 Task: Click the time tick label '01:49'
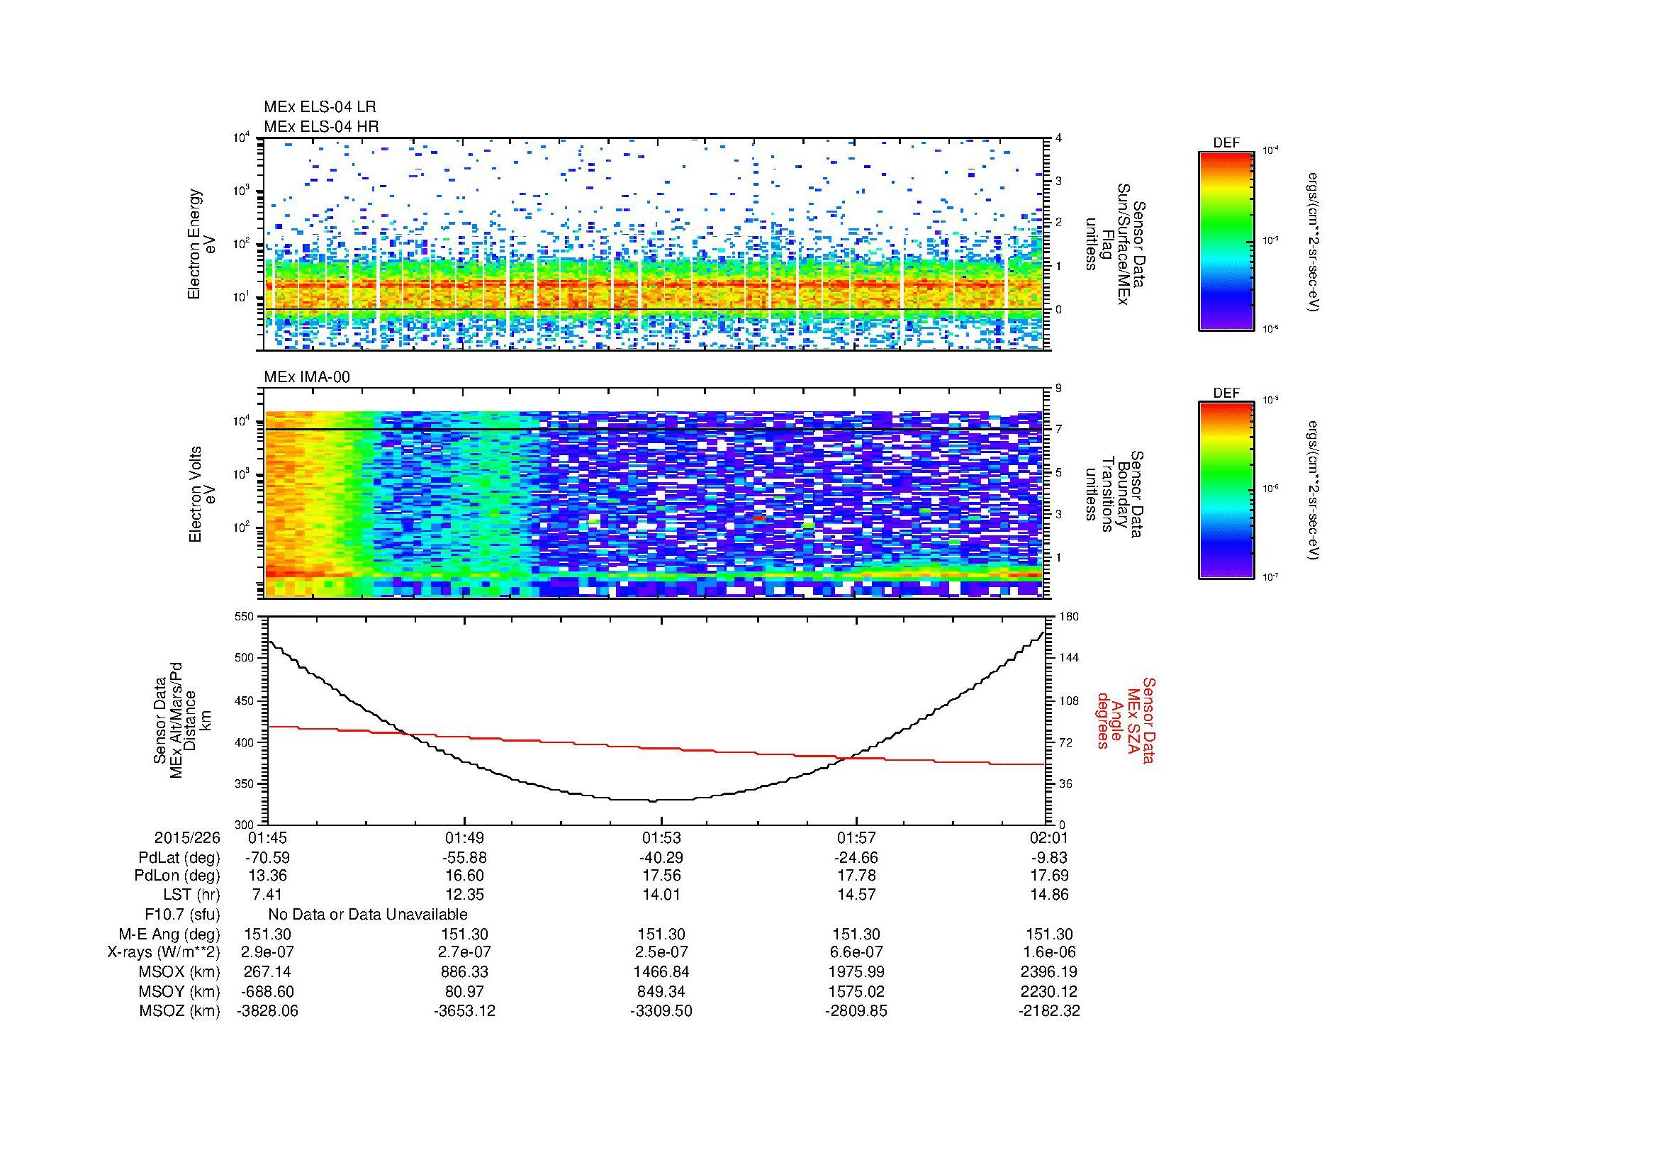coord(464,837)
